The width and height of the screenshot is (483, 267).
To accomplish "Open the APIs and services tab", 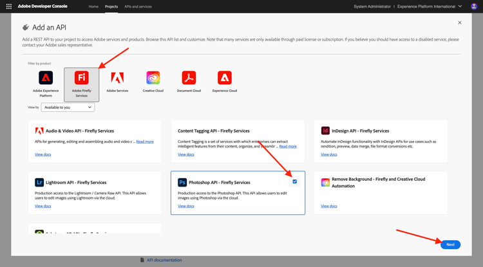I will (x=138, y=6).
